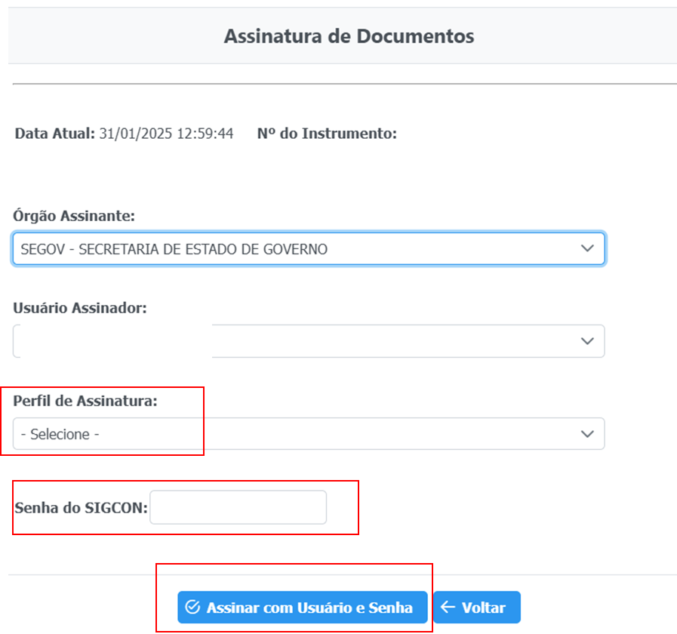The height and width of the screenshot is (634, 677).
Task: Click the left arrow icon on Voltar
Action: click(x=448, y=607)
